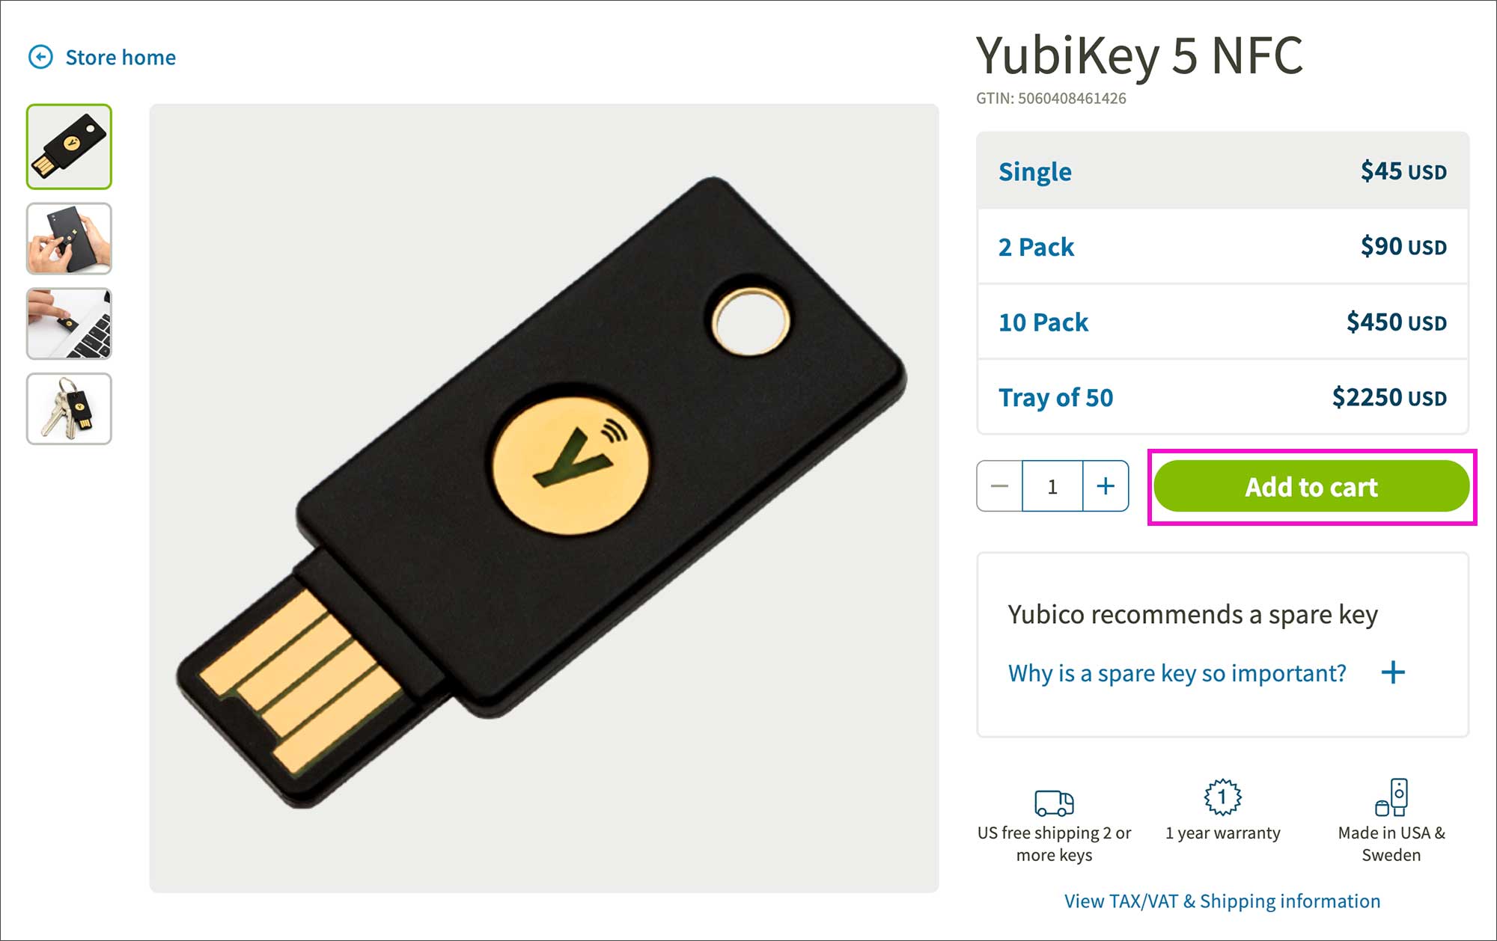Expand the spare key plus icon
1497x941 pixels.
(x=1393, y=672)
